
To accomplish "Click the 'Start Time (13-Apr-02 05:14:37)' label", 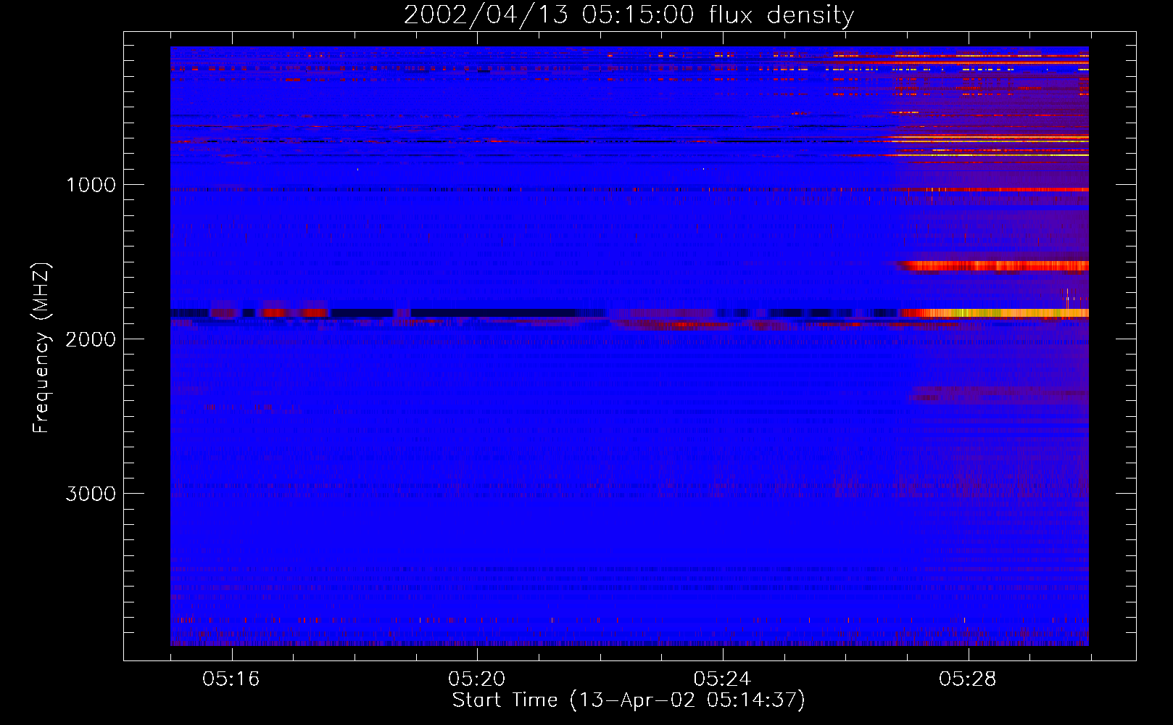I will pos(629,700).
